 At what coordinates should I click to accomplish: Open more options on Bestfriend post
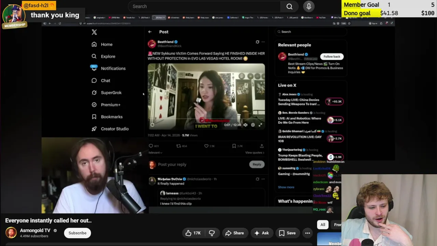(263, 42)
